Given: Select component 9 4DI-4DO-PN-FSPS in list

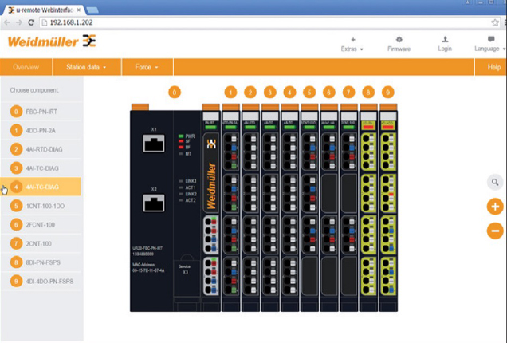Looking at the screenshot, I should 41,281.
